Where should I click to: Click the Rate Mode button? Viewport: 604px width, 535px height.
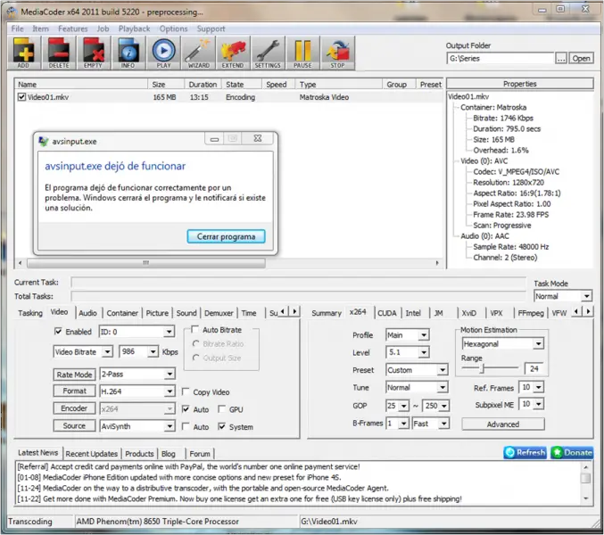coord(74,374)
